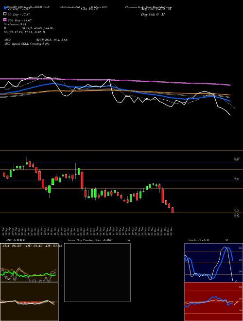Click the 'ADX & MACD' panel title
Screen dimensions: 243x321
[x=16, y=240]
